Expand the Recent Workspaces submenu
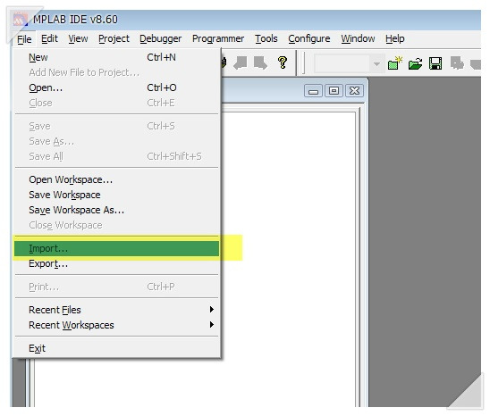 point(116,325)
